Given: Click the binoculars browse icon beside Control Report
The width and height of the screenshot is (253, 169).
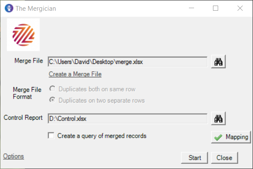Looking at the screenshot, I should coord(218,119).
